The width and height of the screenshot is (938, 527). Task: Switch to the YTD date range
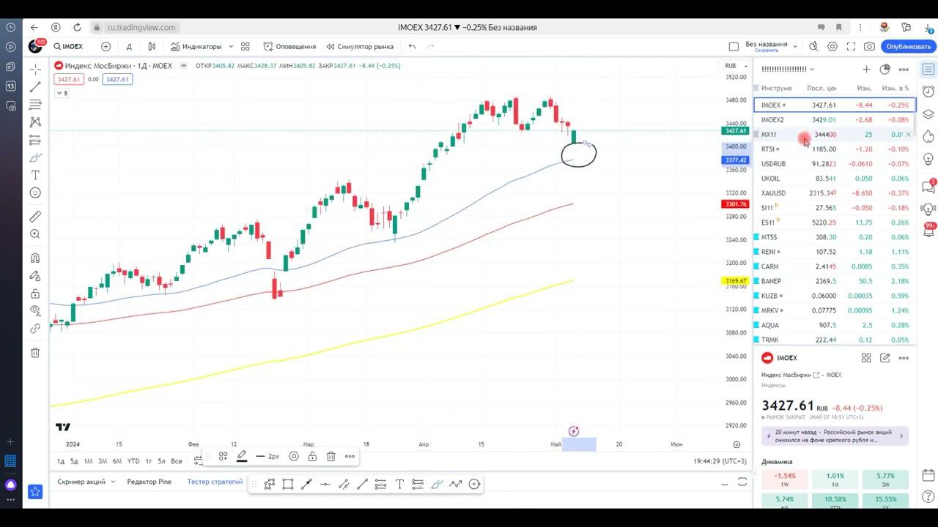pyautogui.click(x=133, y=461)
